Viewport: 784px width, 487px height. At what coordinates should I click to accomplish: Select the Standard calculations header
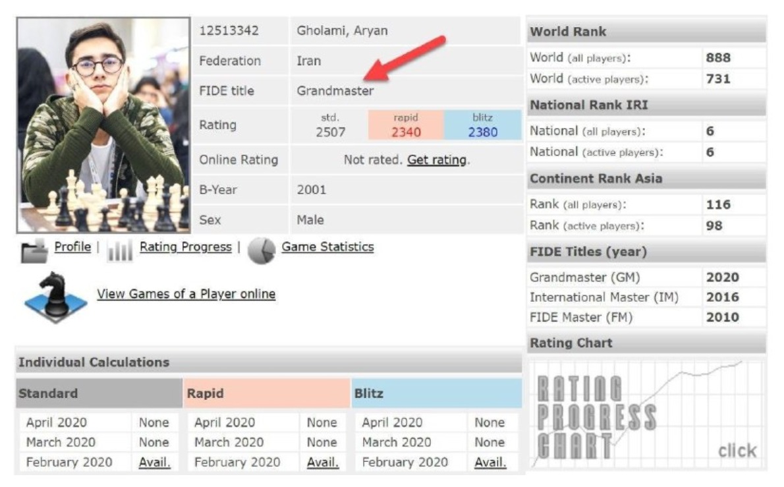[x=99, y=393]
